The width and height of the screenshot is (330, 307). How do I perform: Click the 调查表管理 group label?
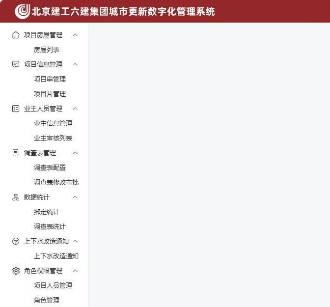point(40,153)
